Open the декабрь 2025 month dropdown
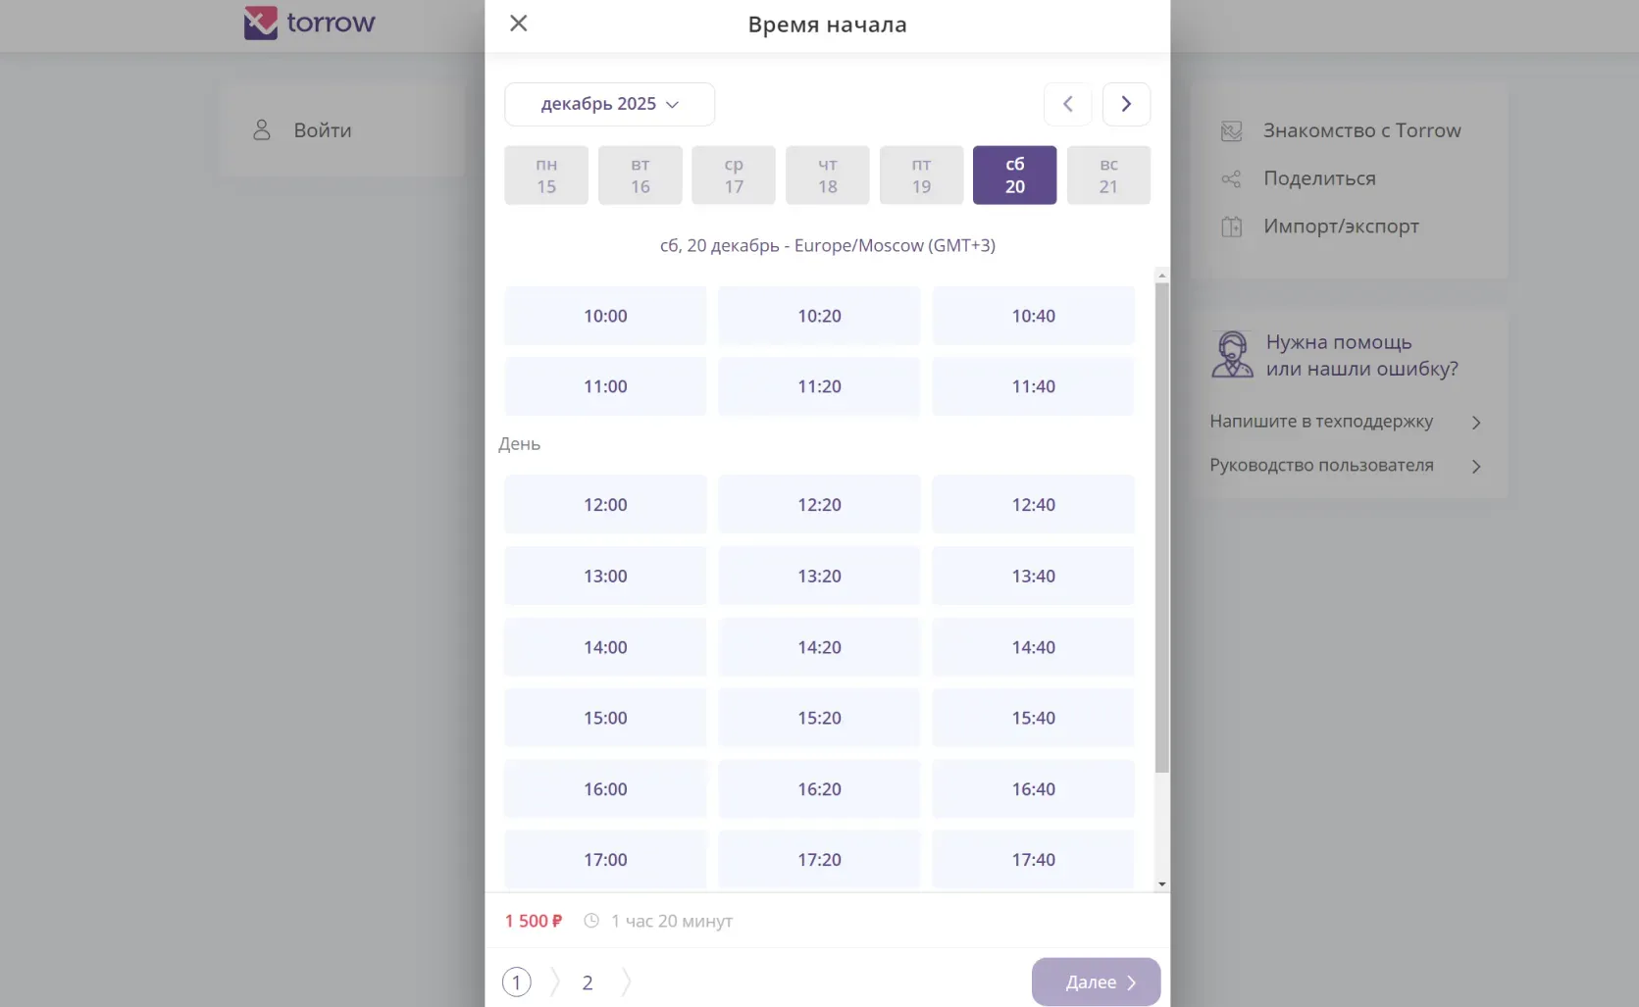The height and width of the screenshot is (1007, 1639). [x=609, y=104]
